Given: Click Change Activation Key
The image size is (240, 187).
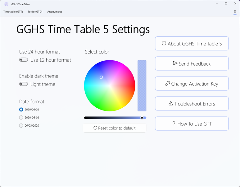Looking at the screenshot, I should [192, 84].
